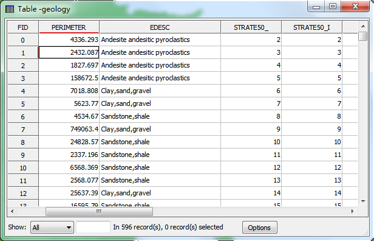Viewport: 374px width, 241px height.
Task: Select row with FID 3
Action: tap(23, 78)
